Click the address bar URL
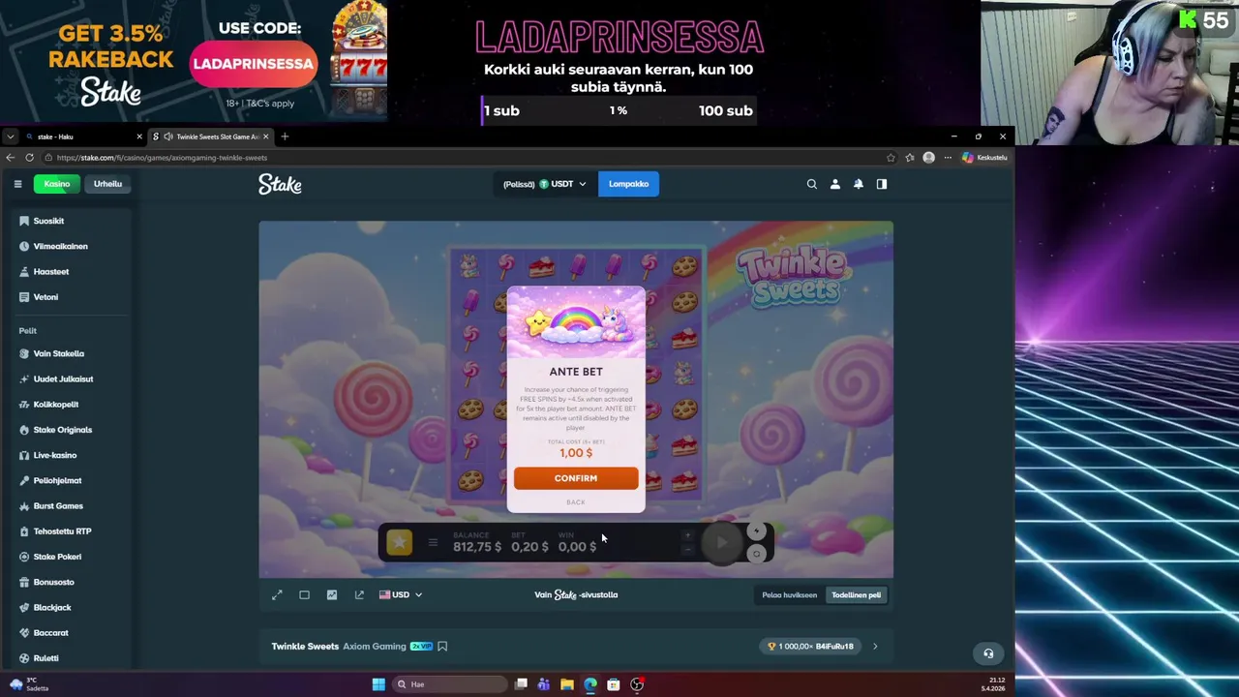This screenshot has width=1239, height=697. click(x=163, y=158)
